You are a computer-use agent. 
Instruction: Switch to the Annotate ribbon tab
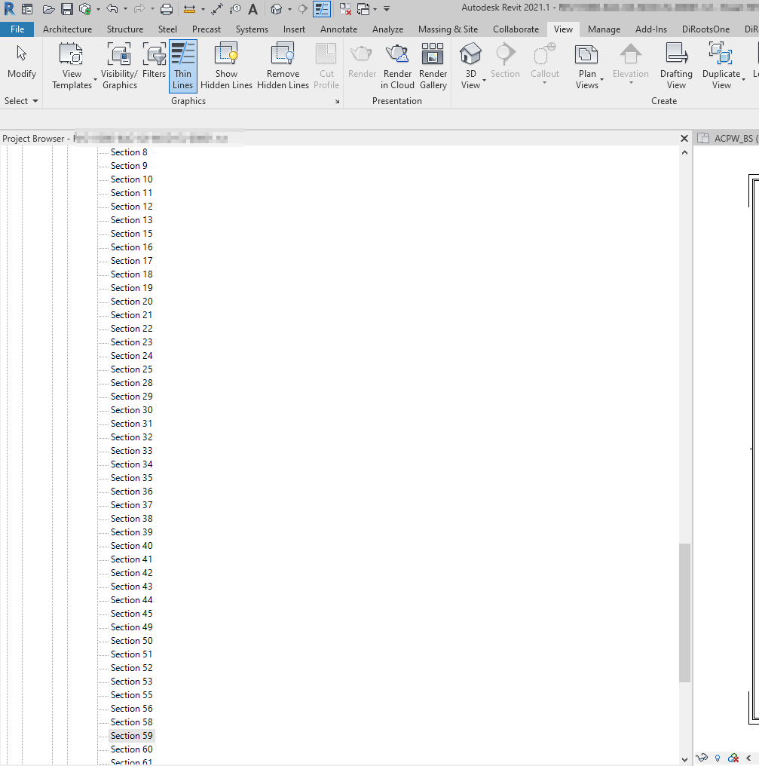(x=338, y=29)
